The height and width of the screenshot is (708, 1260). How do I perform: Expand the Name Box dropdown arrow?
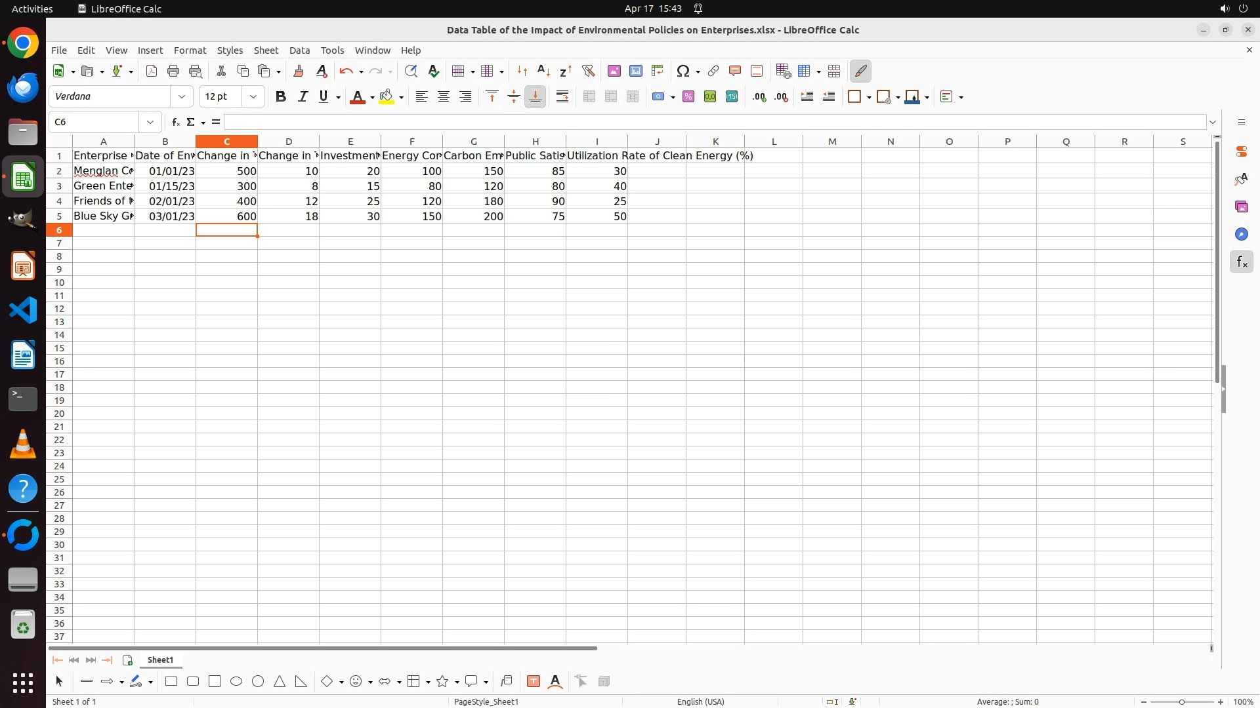150,122
